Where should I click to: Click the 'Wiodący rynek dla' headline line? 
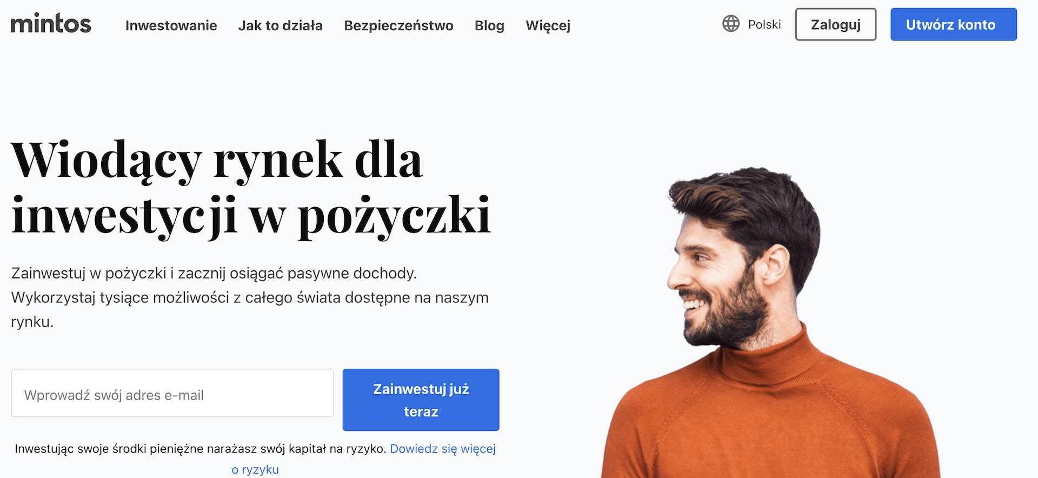coord(216,161)
